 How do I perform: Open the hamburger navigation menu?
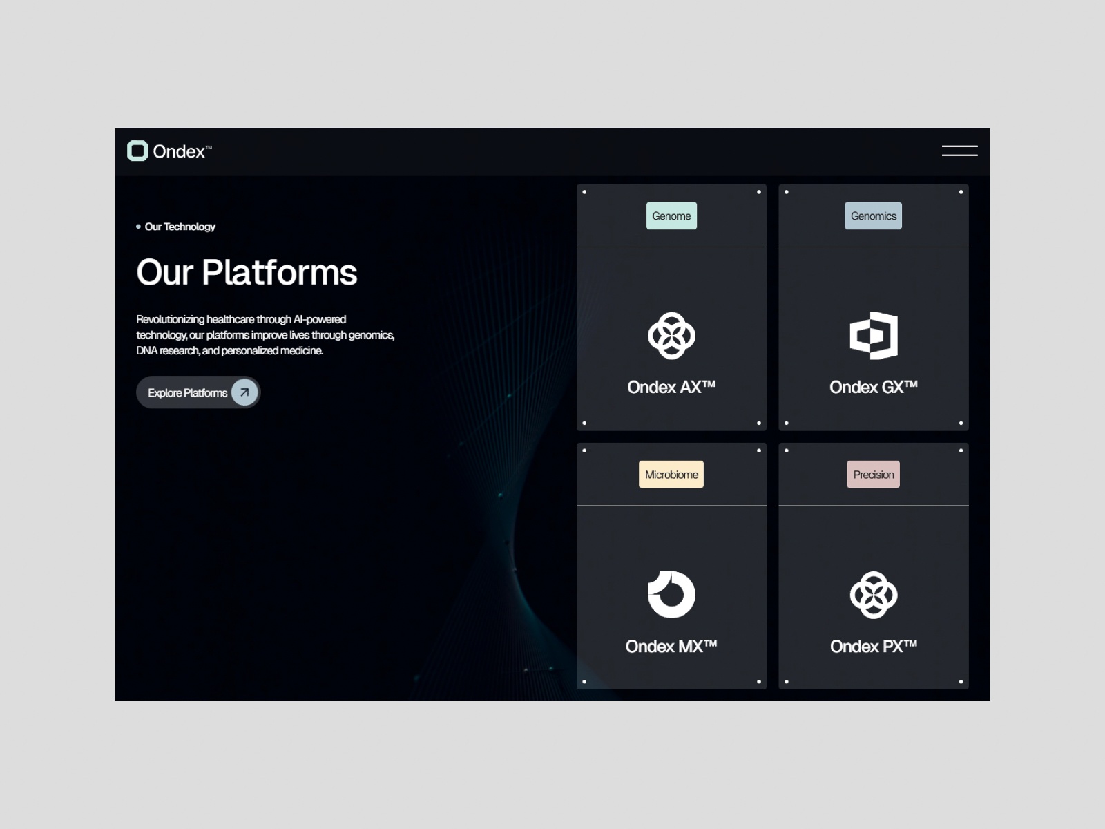pyautogui.click(x=959, y=151)
